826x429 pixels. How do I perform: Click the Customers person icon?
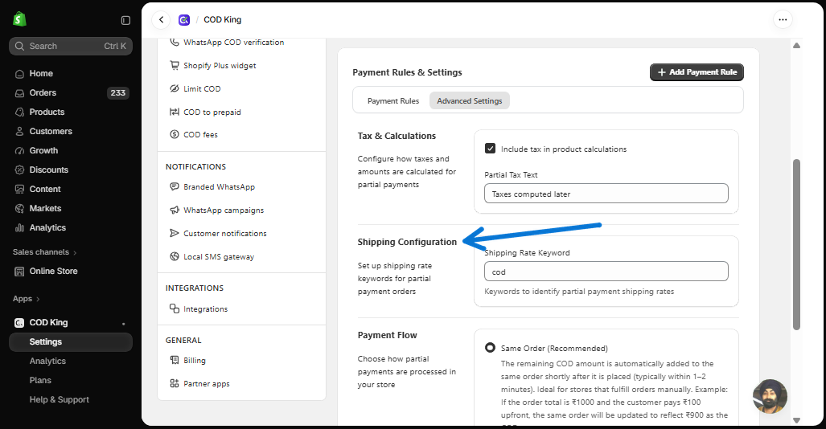point(19,132)
